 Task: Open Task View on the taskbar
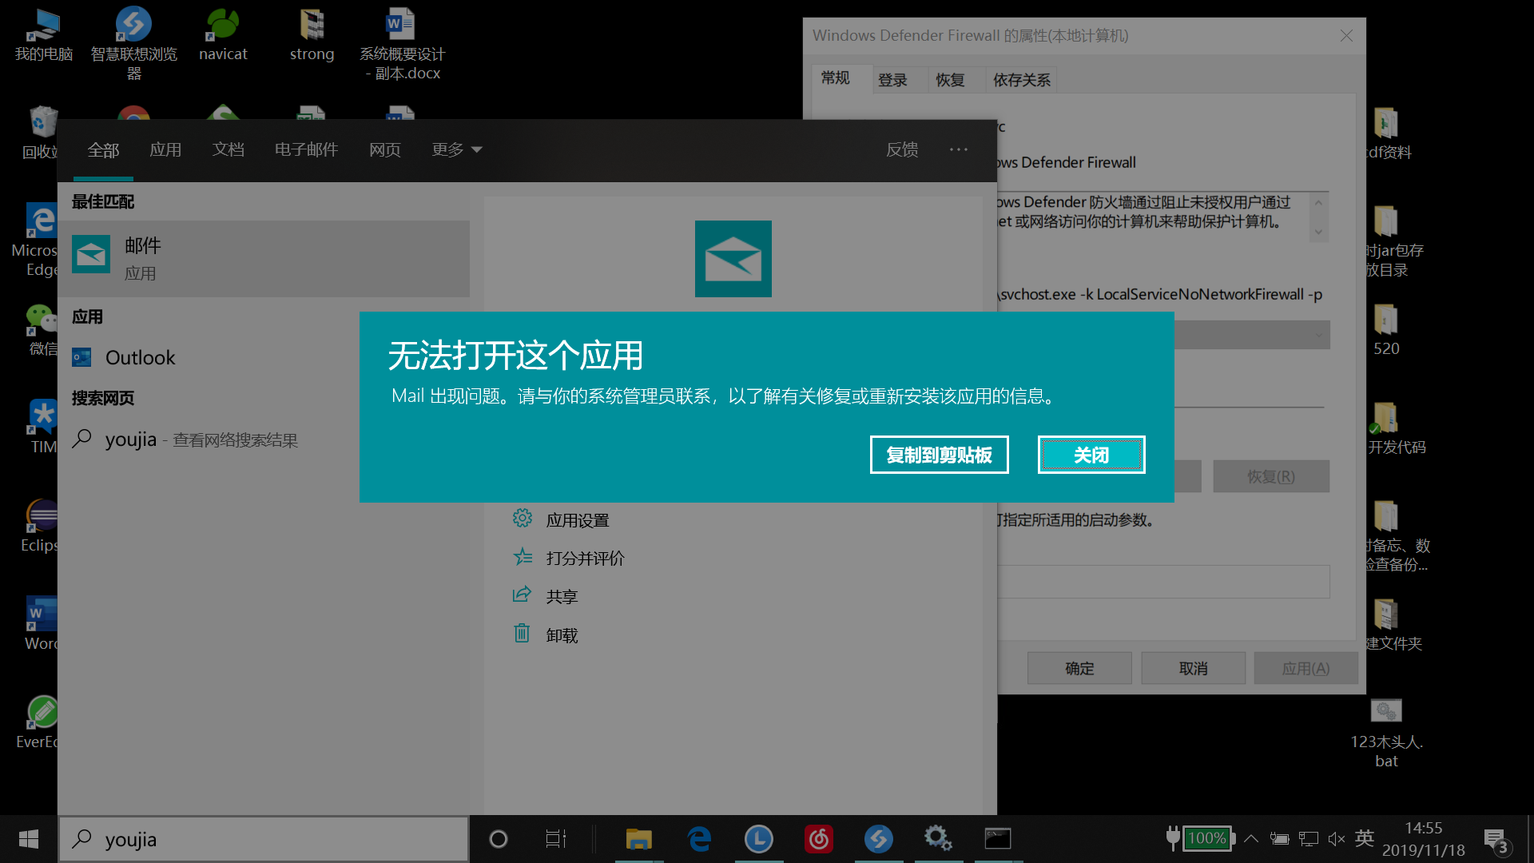click(x=555, y=839)
